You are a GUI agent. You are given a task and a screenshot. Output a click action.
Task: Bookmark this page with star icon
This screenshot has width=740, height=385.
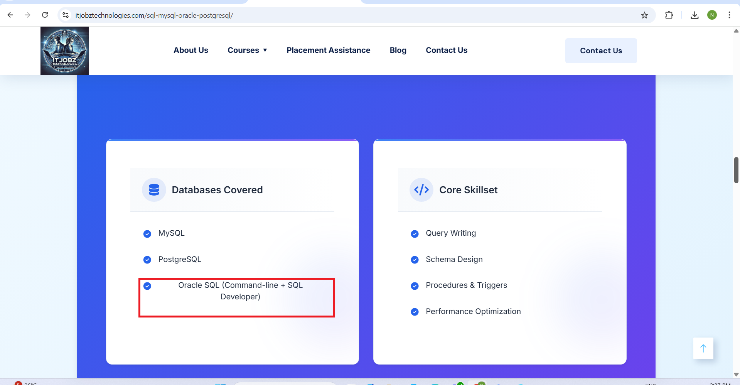pos(644,15)
